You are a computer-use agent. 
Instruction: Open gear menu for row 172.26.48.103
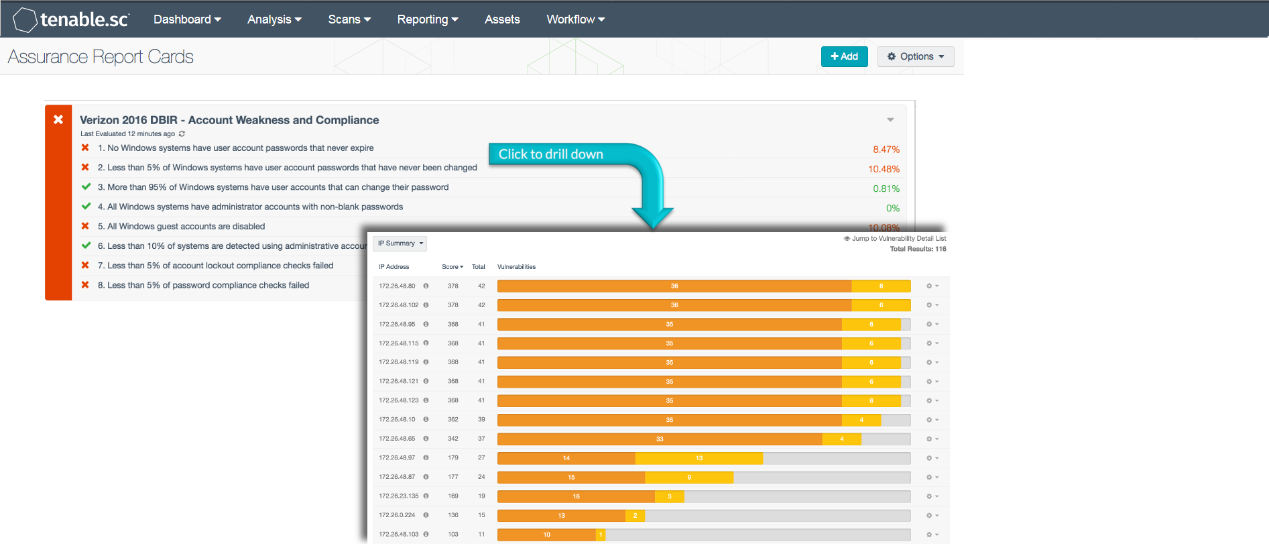pyautogui.click(x=932, y=535)
